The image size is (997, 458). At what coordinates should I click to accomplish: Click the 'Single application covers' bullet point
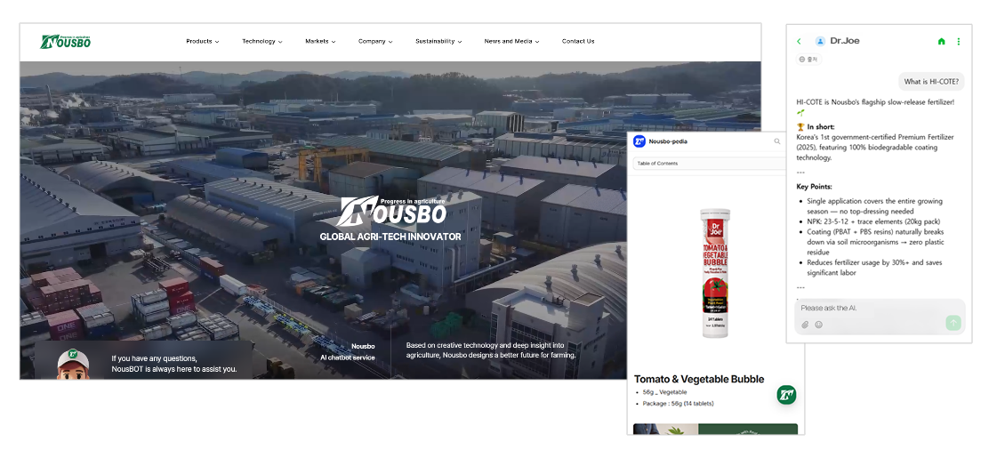tap(875, 206)
